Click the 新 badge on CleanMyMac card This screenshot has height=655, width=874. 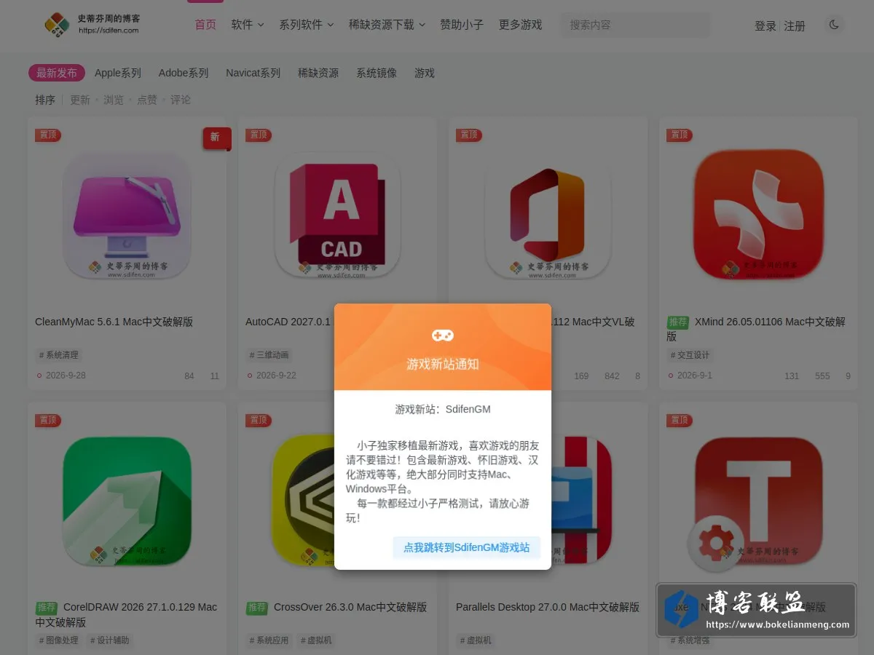[216, 138]
